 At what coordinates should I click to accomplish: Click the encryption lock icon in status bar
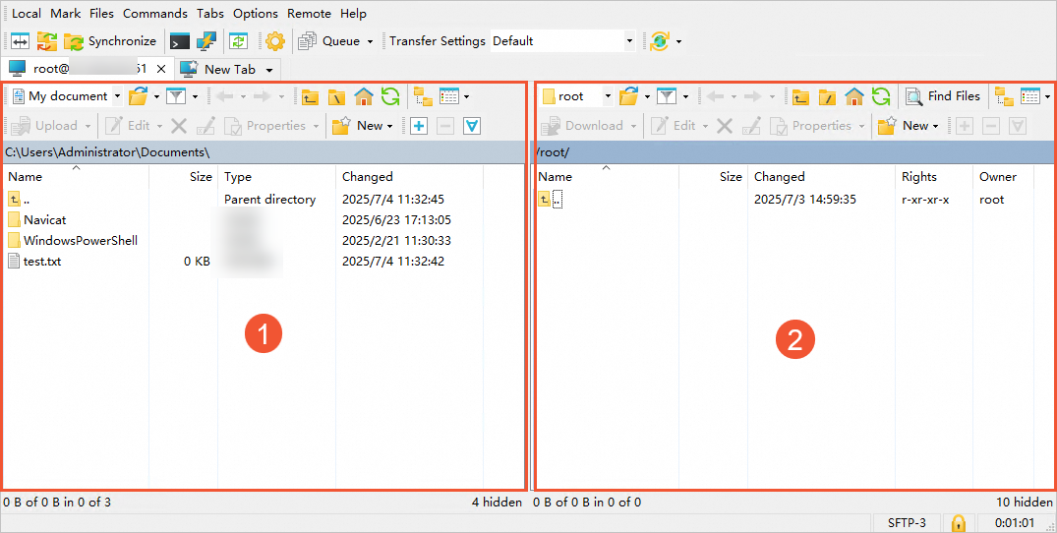[958, 522]
